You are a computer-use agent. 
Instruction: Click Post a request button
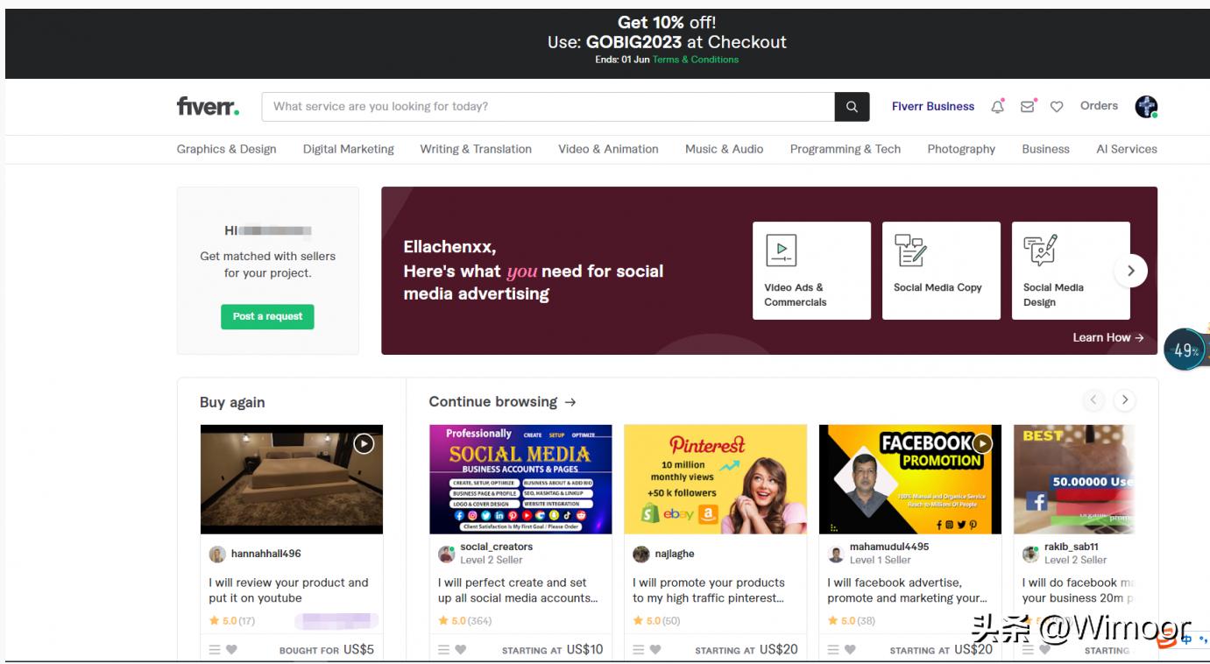point(267,316)
